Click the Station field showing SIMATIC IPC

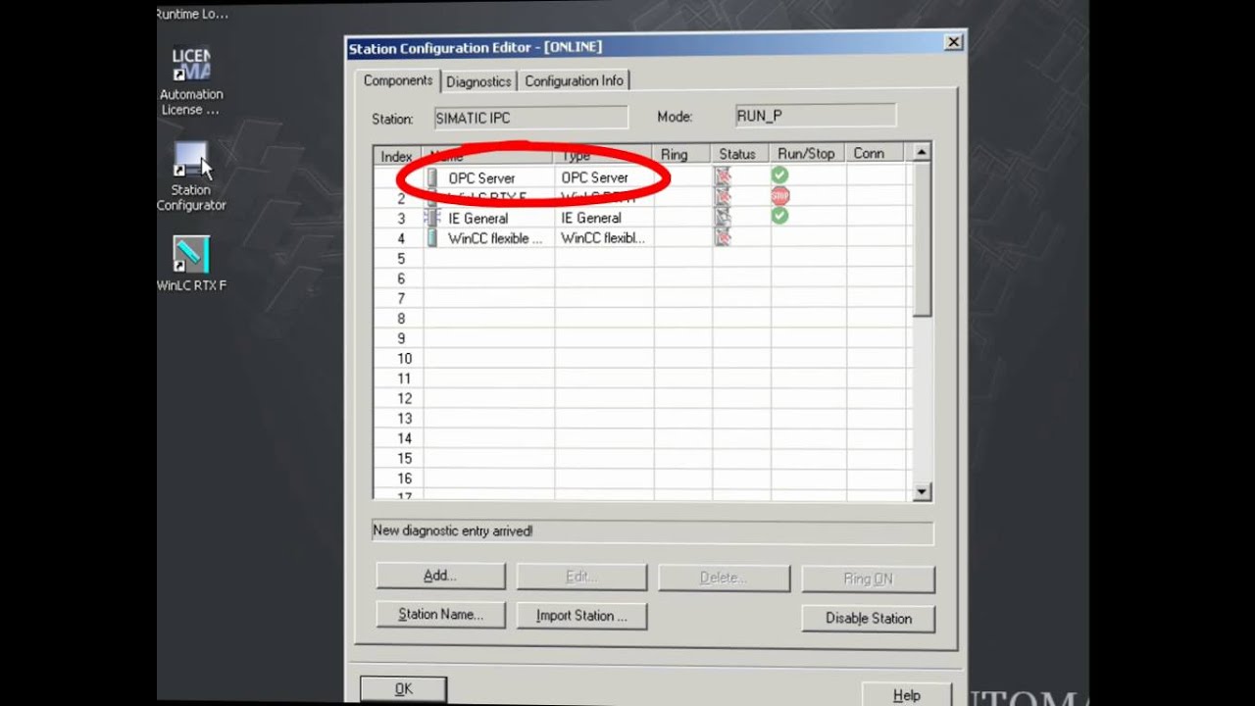pos(530,118)
